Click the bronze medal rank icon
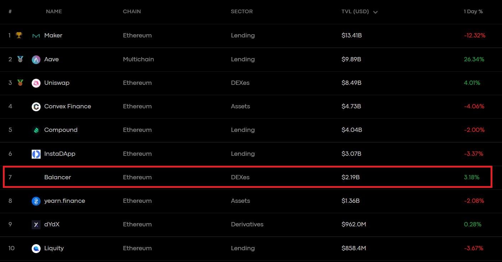Screen dimensions: 502x262 pyautogui.click(x=20, y=83)
